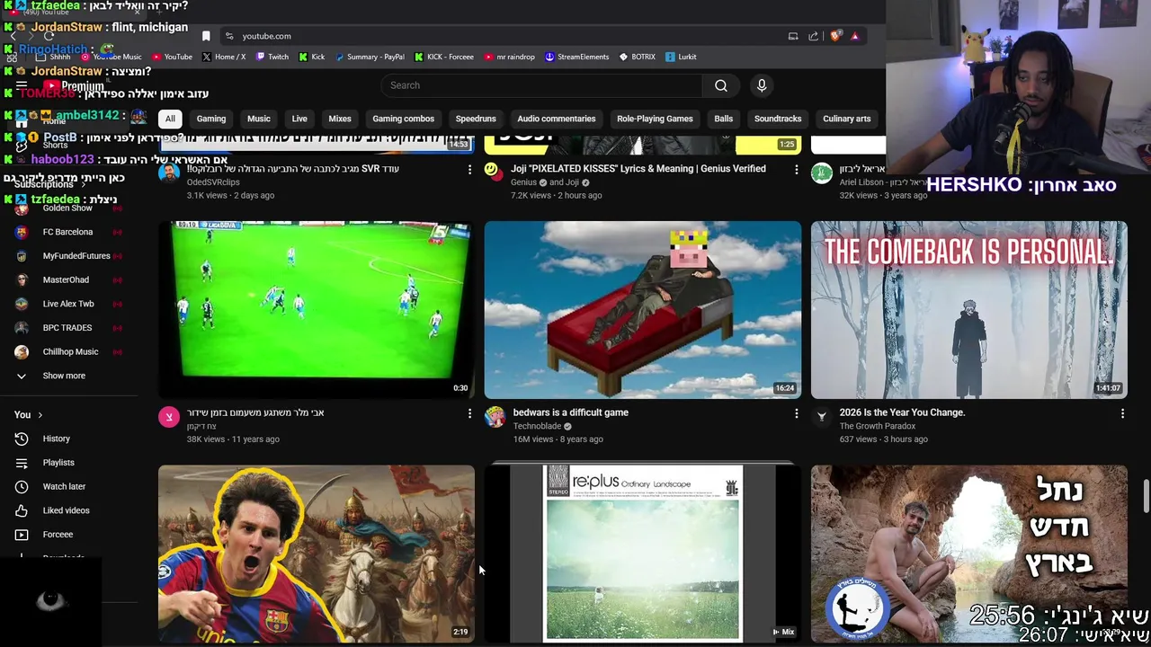Open Joji PIXELATED KISSES video title
This screenshot has width=1151, height=647.
tap(638, 169)
